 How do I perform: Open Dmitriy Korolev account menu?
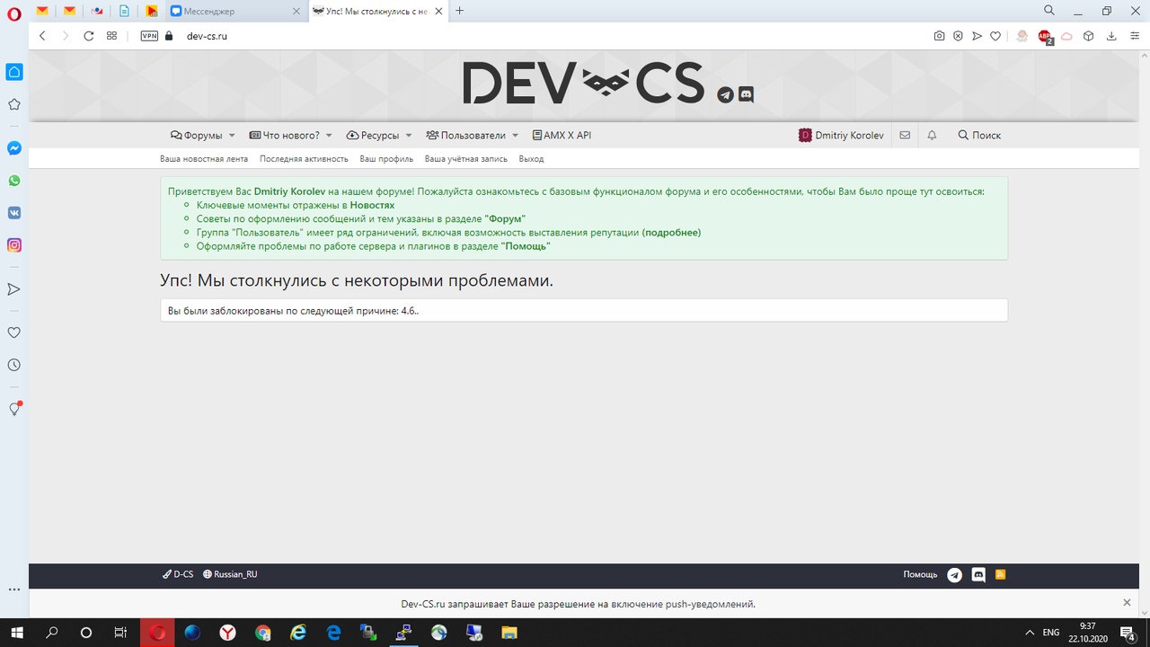[x=841, y=136]
